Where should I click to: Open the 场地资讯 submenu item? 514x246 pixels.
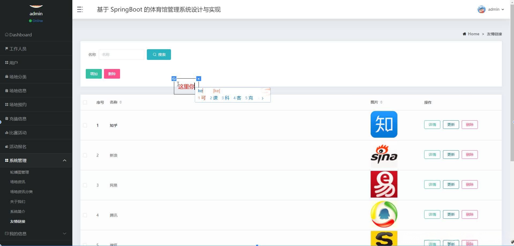(x=18, y=182)
